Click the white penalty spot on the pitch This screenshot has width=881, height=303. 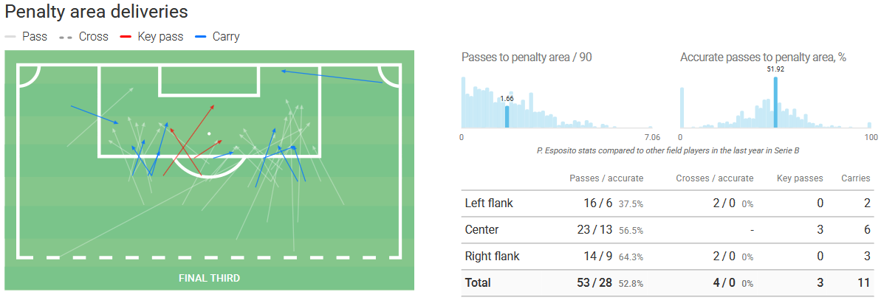(x=209, y=133)
